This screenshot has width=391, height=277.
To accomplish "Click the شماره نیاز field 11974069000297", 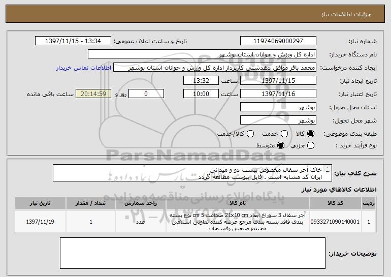I will pyautogui.click(x=278, y=41).
